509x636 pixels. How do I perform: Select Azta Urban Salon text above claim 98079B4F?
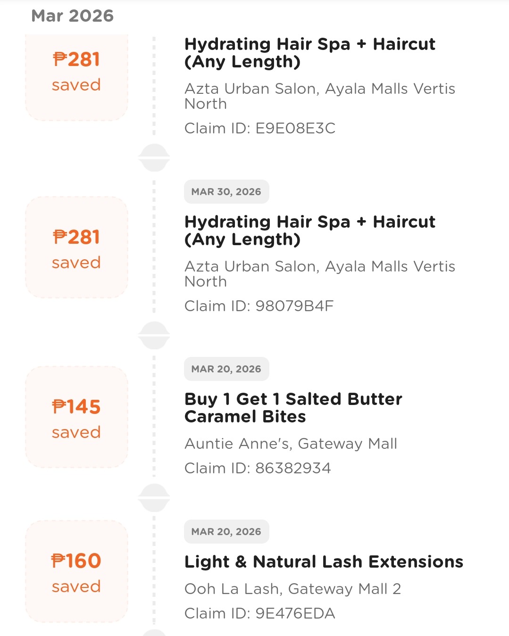pyautogui.click(x=319, y=273)
